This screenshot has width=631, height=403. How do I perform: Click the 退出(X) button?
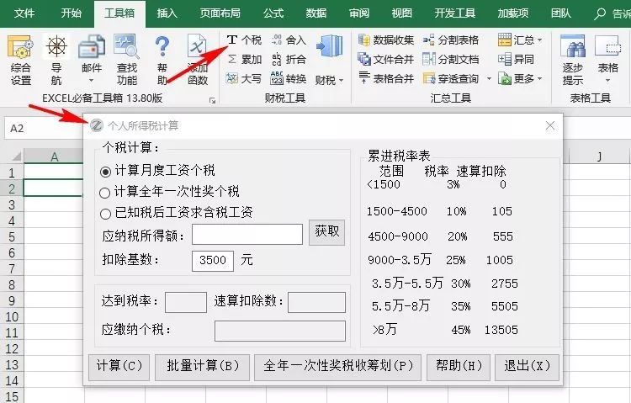pos(527,367)
